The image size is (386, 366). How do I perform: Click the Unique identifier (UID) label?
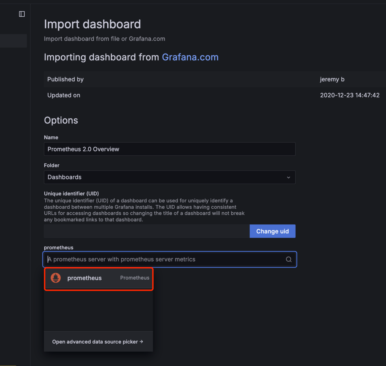[71, 194]
